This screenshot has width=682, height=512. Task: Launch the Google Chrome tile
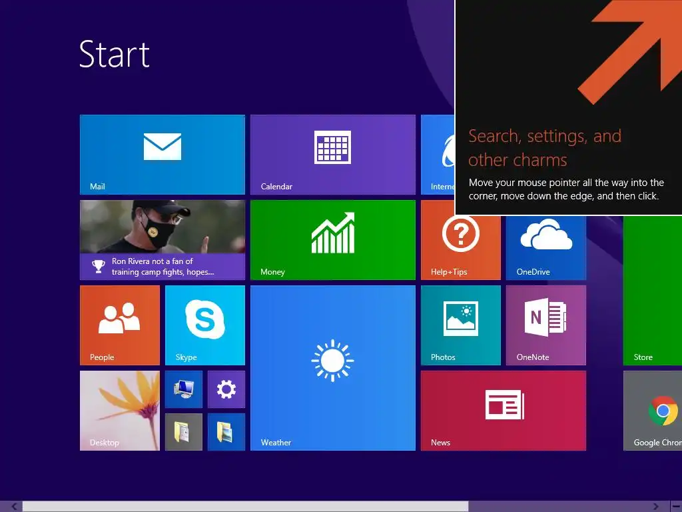tap(653, 411)
